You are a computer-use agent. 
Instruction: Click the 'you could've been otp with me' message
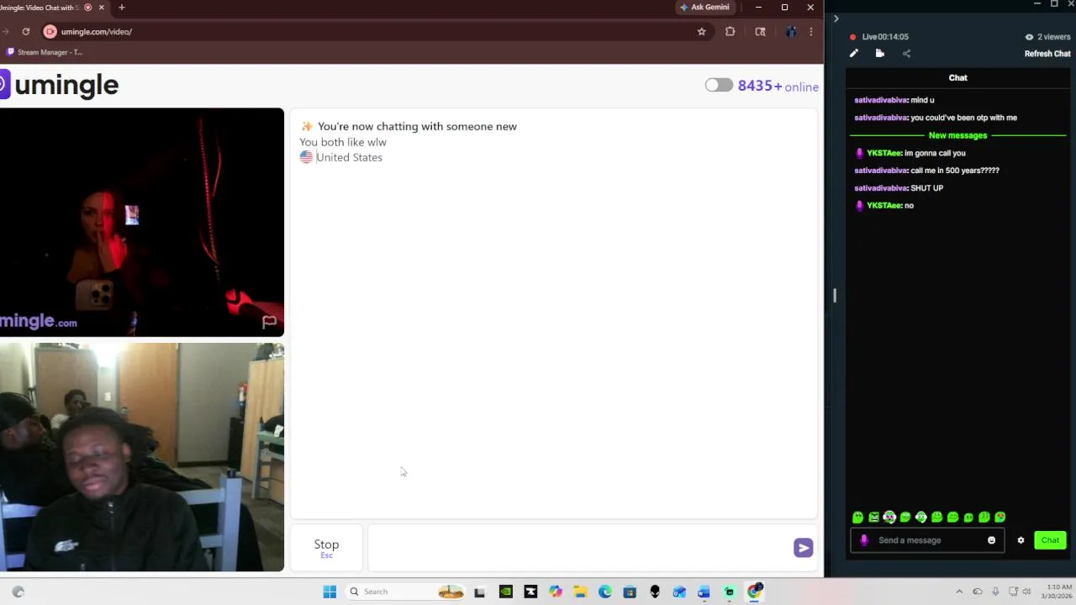(x=936, y=118)
